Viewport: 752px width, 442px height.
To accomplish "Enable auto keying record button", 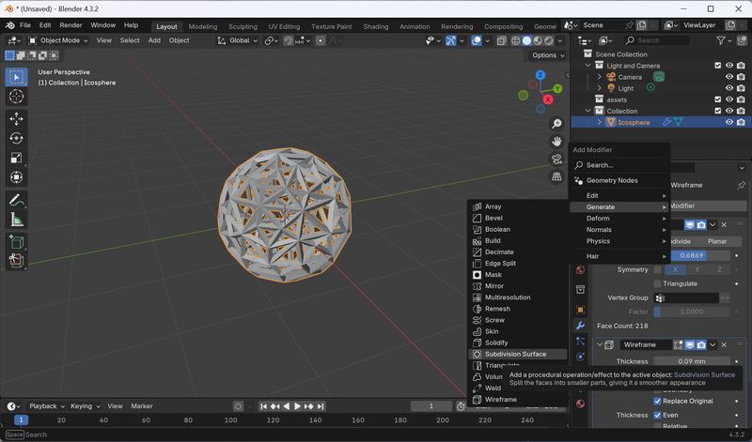I will click(x=238, y=406).
